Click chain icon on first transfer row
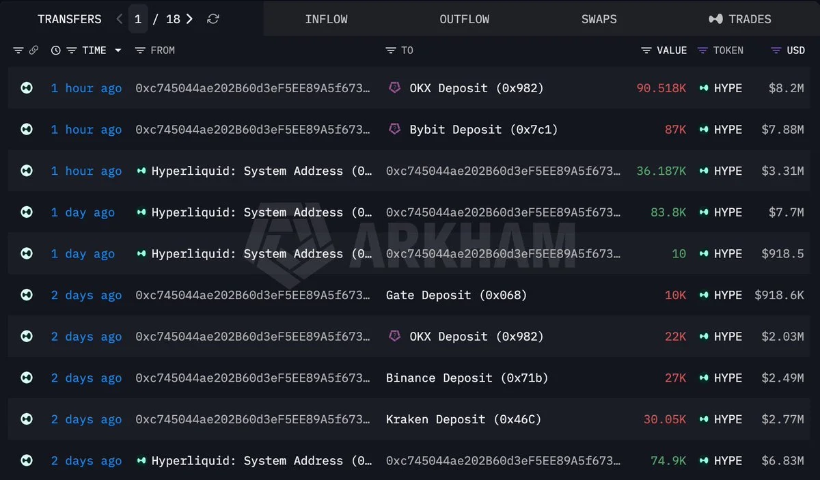Viewport: 820px width, 480px height. 27,88
